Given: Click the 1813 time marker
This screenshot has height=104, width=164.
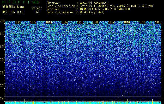Looking at the screenshot, I should pyautogui.click(x=49, y=22).
